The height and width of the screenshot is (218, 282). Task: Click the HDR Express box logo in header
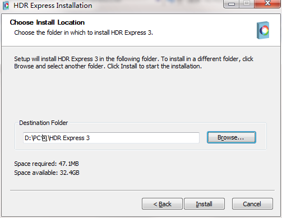(263, 30)
